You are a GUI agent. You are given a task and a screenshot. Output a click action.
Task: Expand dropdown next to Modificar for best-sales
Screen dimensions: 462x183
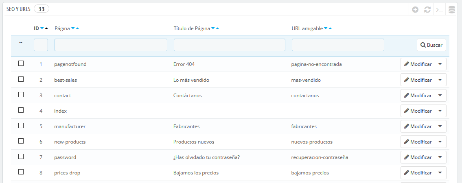click(440, 80)
